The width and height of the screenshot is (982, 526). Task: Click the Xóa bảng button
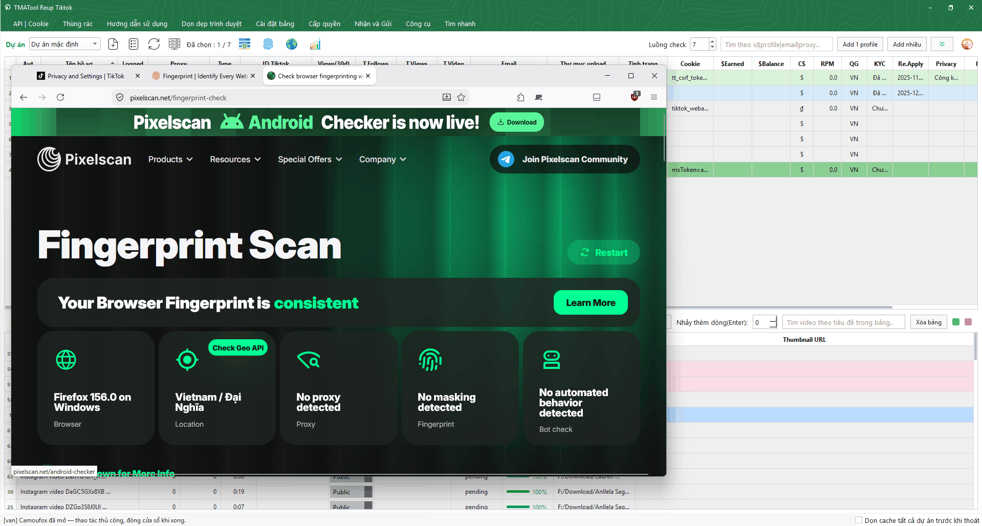tap(928, 322)
